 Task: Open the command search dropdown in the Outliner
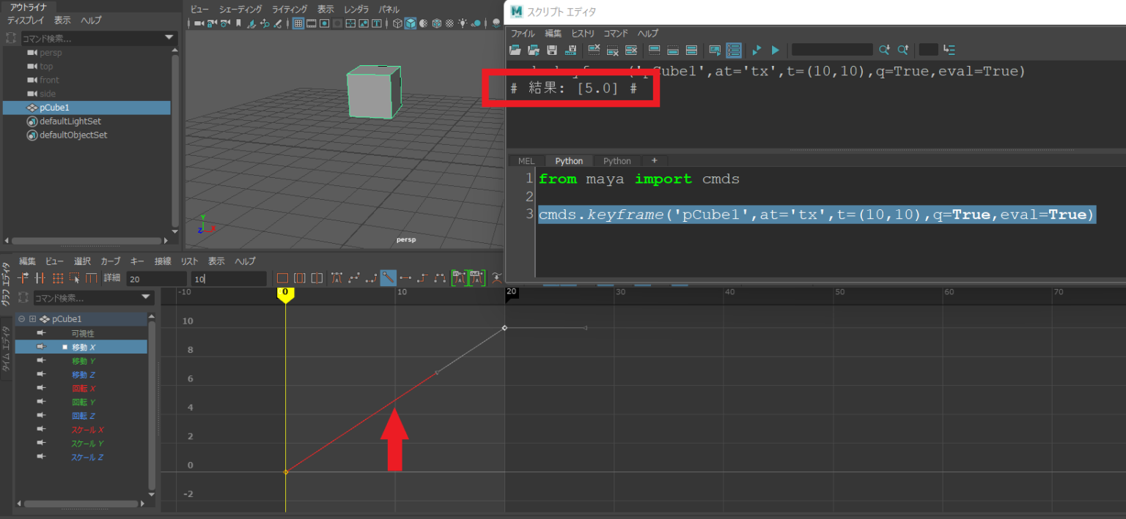click(x=169, y=37)
